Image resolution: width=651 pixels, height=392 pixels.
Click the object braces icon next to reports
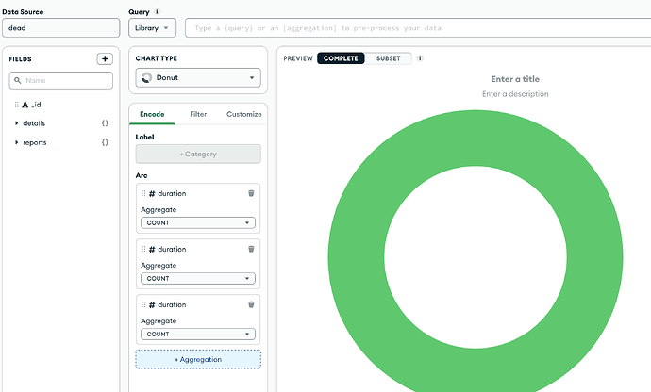[x=105, y=142]
